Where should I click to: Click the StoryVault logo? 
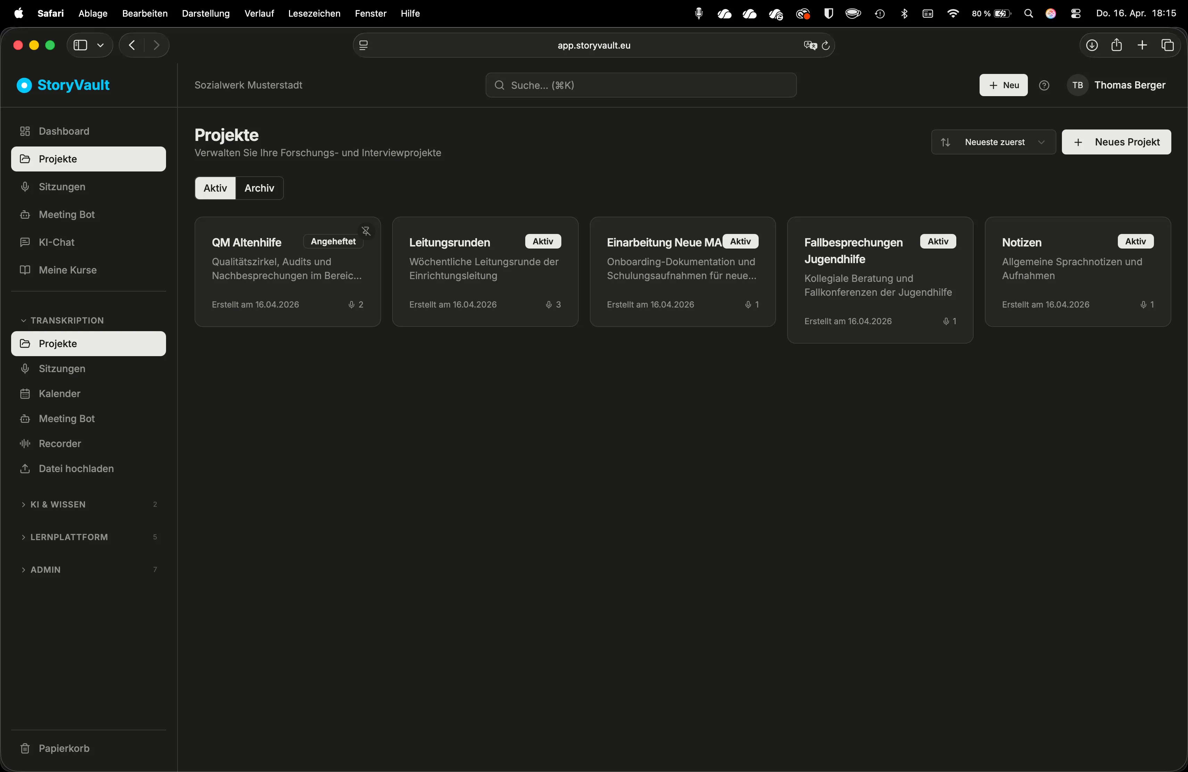click(x=63, y=85)
